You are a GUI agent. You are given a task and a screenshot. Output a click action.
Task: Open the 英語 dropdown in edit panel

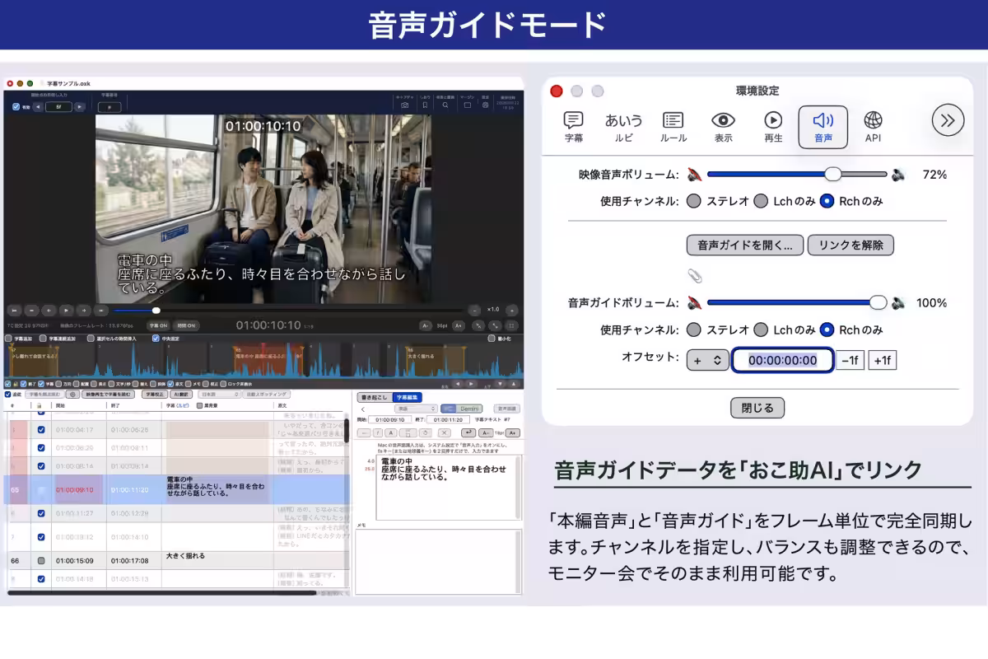pos(415,409)
